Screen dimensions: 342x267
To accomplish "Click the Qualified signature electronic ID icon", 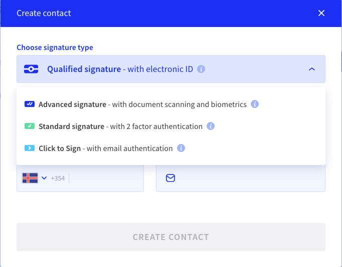I will click(32, 69).
